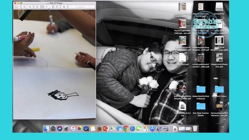Zoom in the image in Preview
The height and width of the screenshot is (140, 249).
(30, 7)
